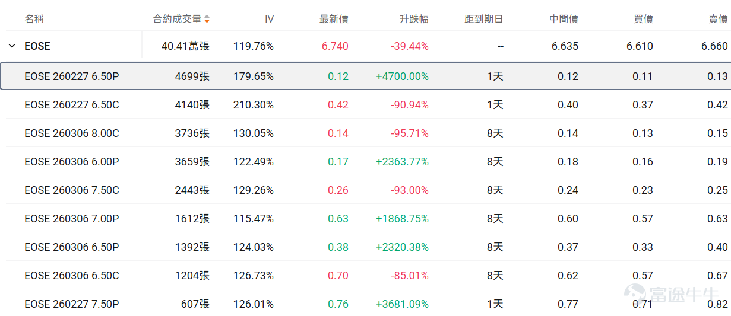The width and height of the screenshot is (731, 316).
Task: Click the -95.71% change value
Action: click(410, 133)
